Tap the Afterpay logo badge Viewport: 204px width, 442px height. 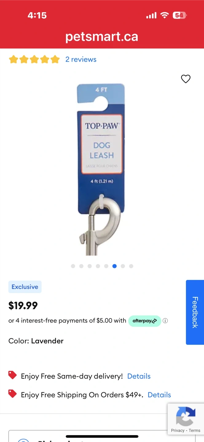[145, 321]
